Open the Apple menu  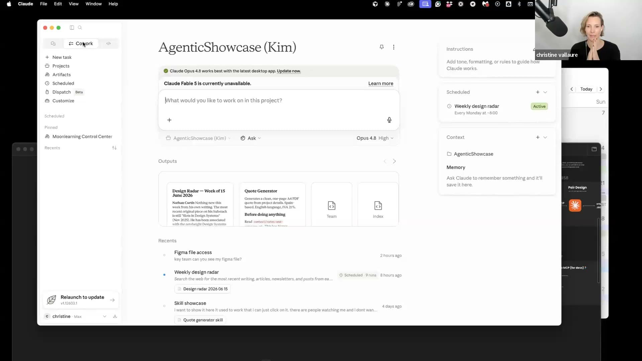pos(9,4)
